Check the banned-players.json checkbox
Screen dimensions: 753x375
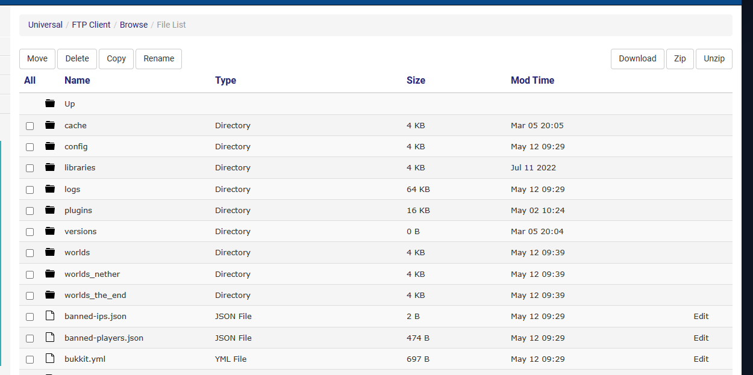(x=30, y=338)
